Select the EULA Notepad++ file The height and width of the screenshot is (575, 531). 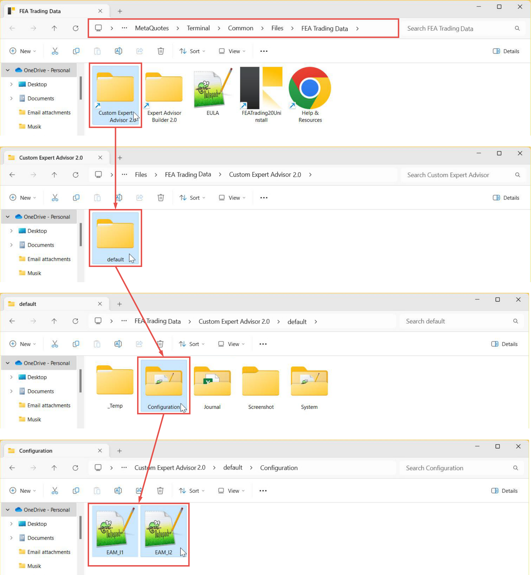[x=213, y=92]
